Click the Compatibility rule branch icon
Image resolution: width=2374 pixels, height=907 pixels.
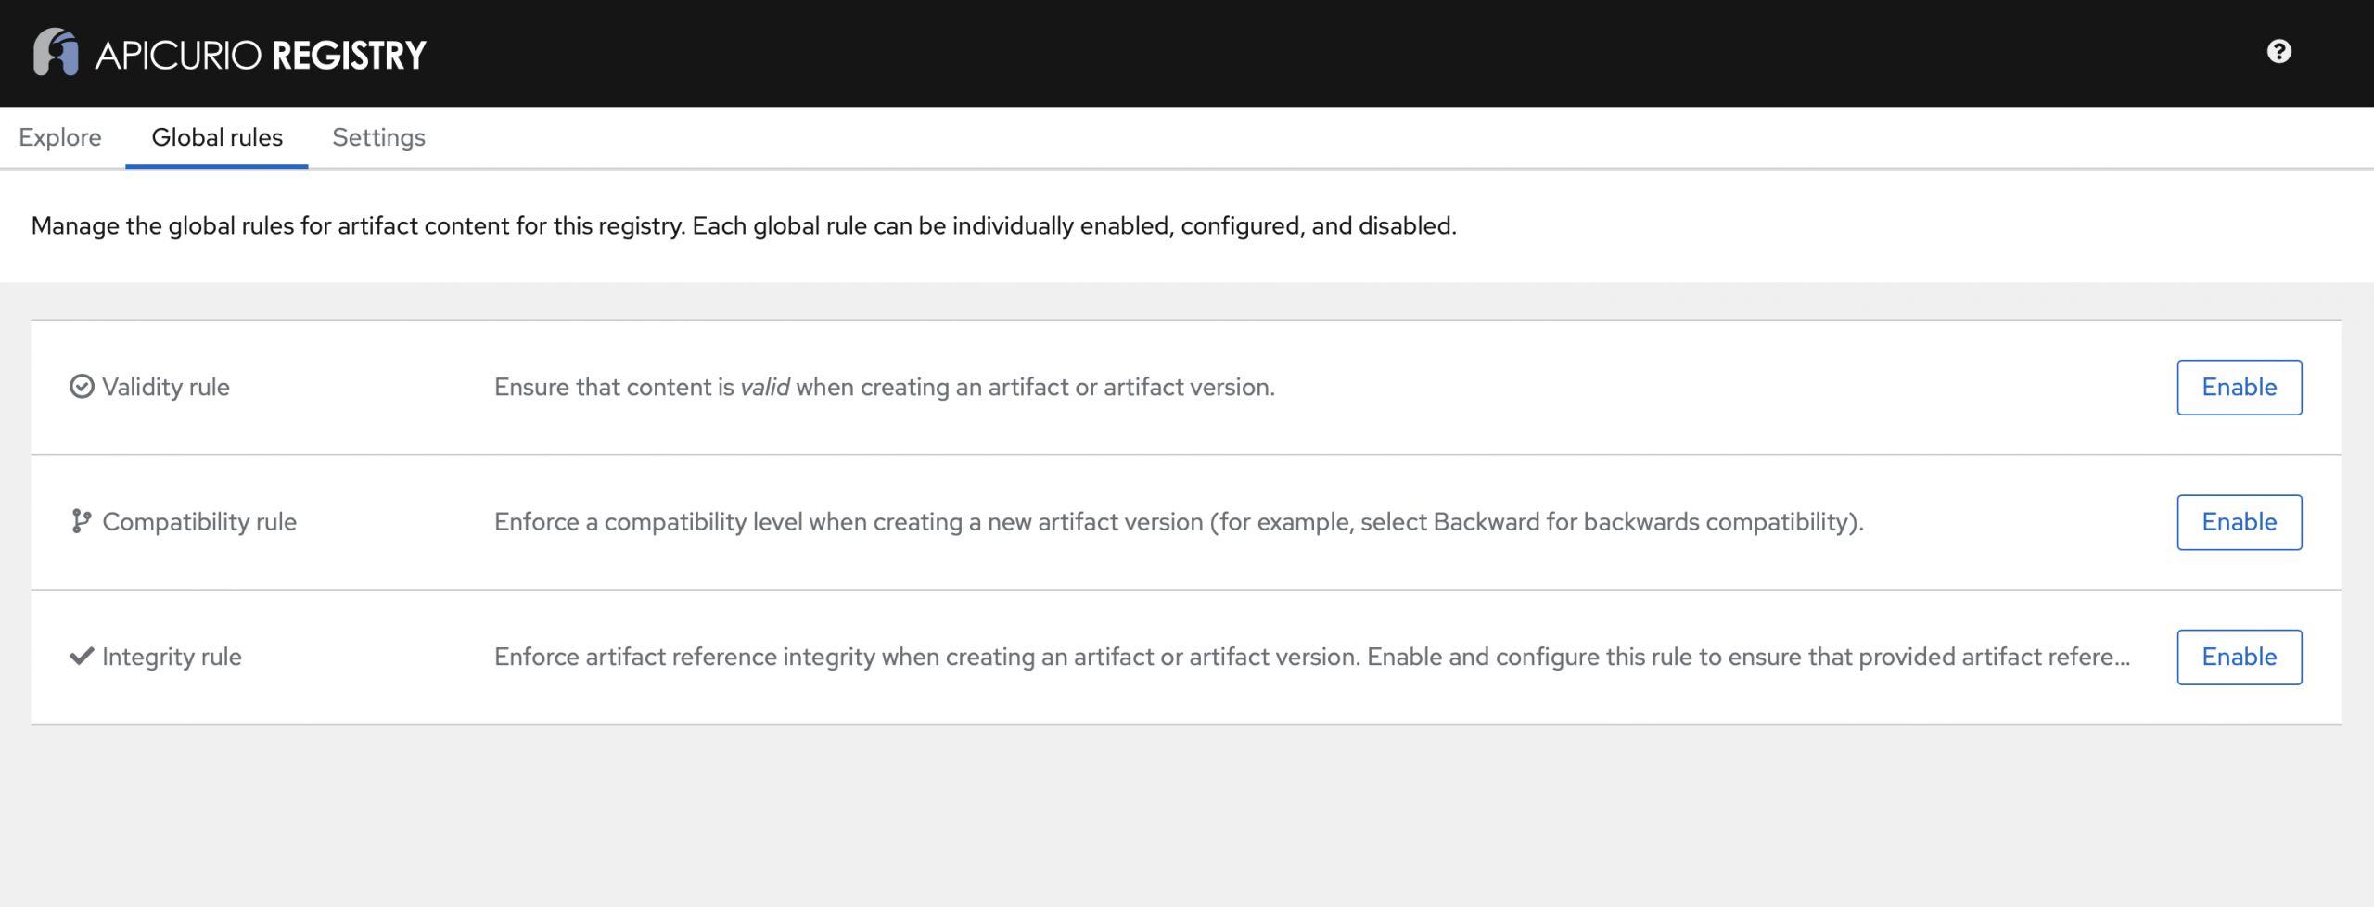82,521
